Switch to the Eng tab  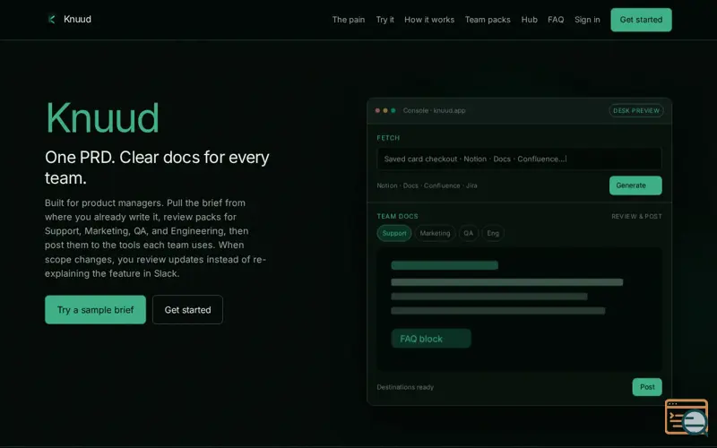click(x=493, y=233)
